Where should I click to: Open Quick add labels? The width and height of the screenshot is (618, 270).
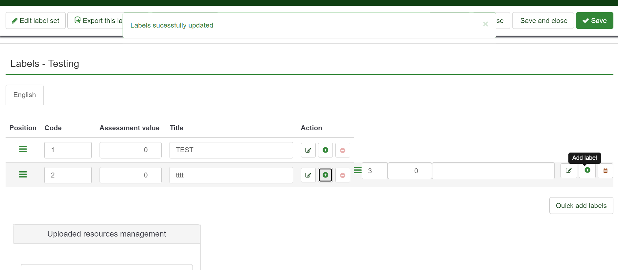tap(581, 206)
